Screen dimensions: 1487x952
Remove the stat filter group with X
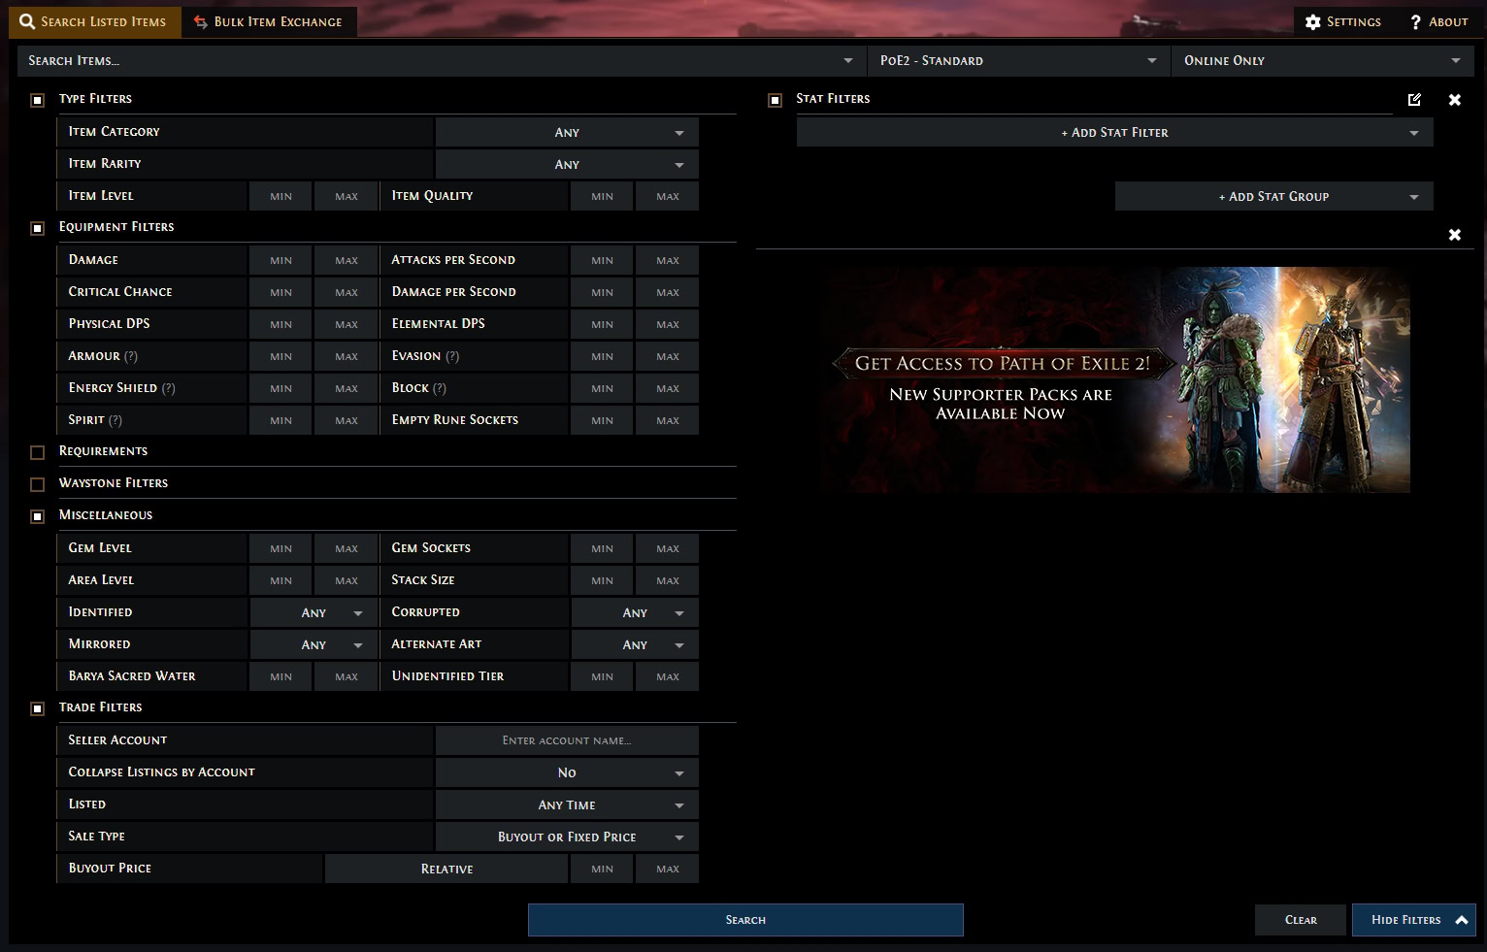click(1454, 99)
